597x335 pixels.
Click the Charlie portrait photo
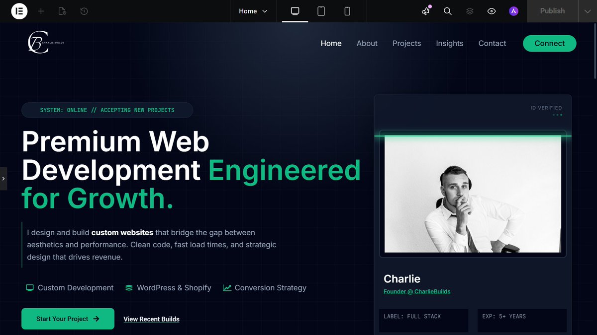[x=473, y=194]
